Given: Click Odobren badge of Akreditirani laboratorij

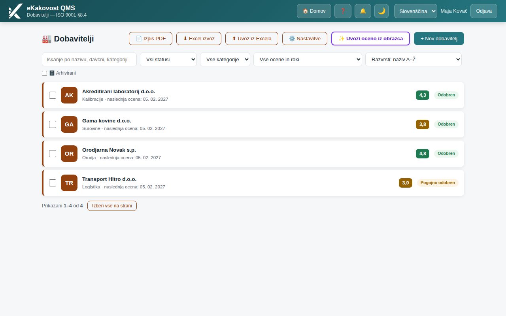Looking at the screenshot, I should [x=446, y=95].
